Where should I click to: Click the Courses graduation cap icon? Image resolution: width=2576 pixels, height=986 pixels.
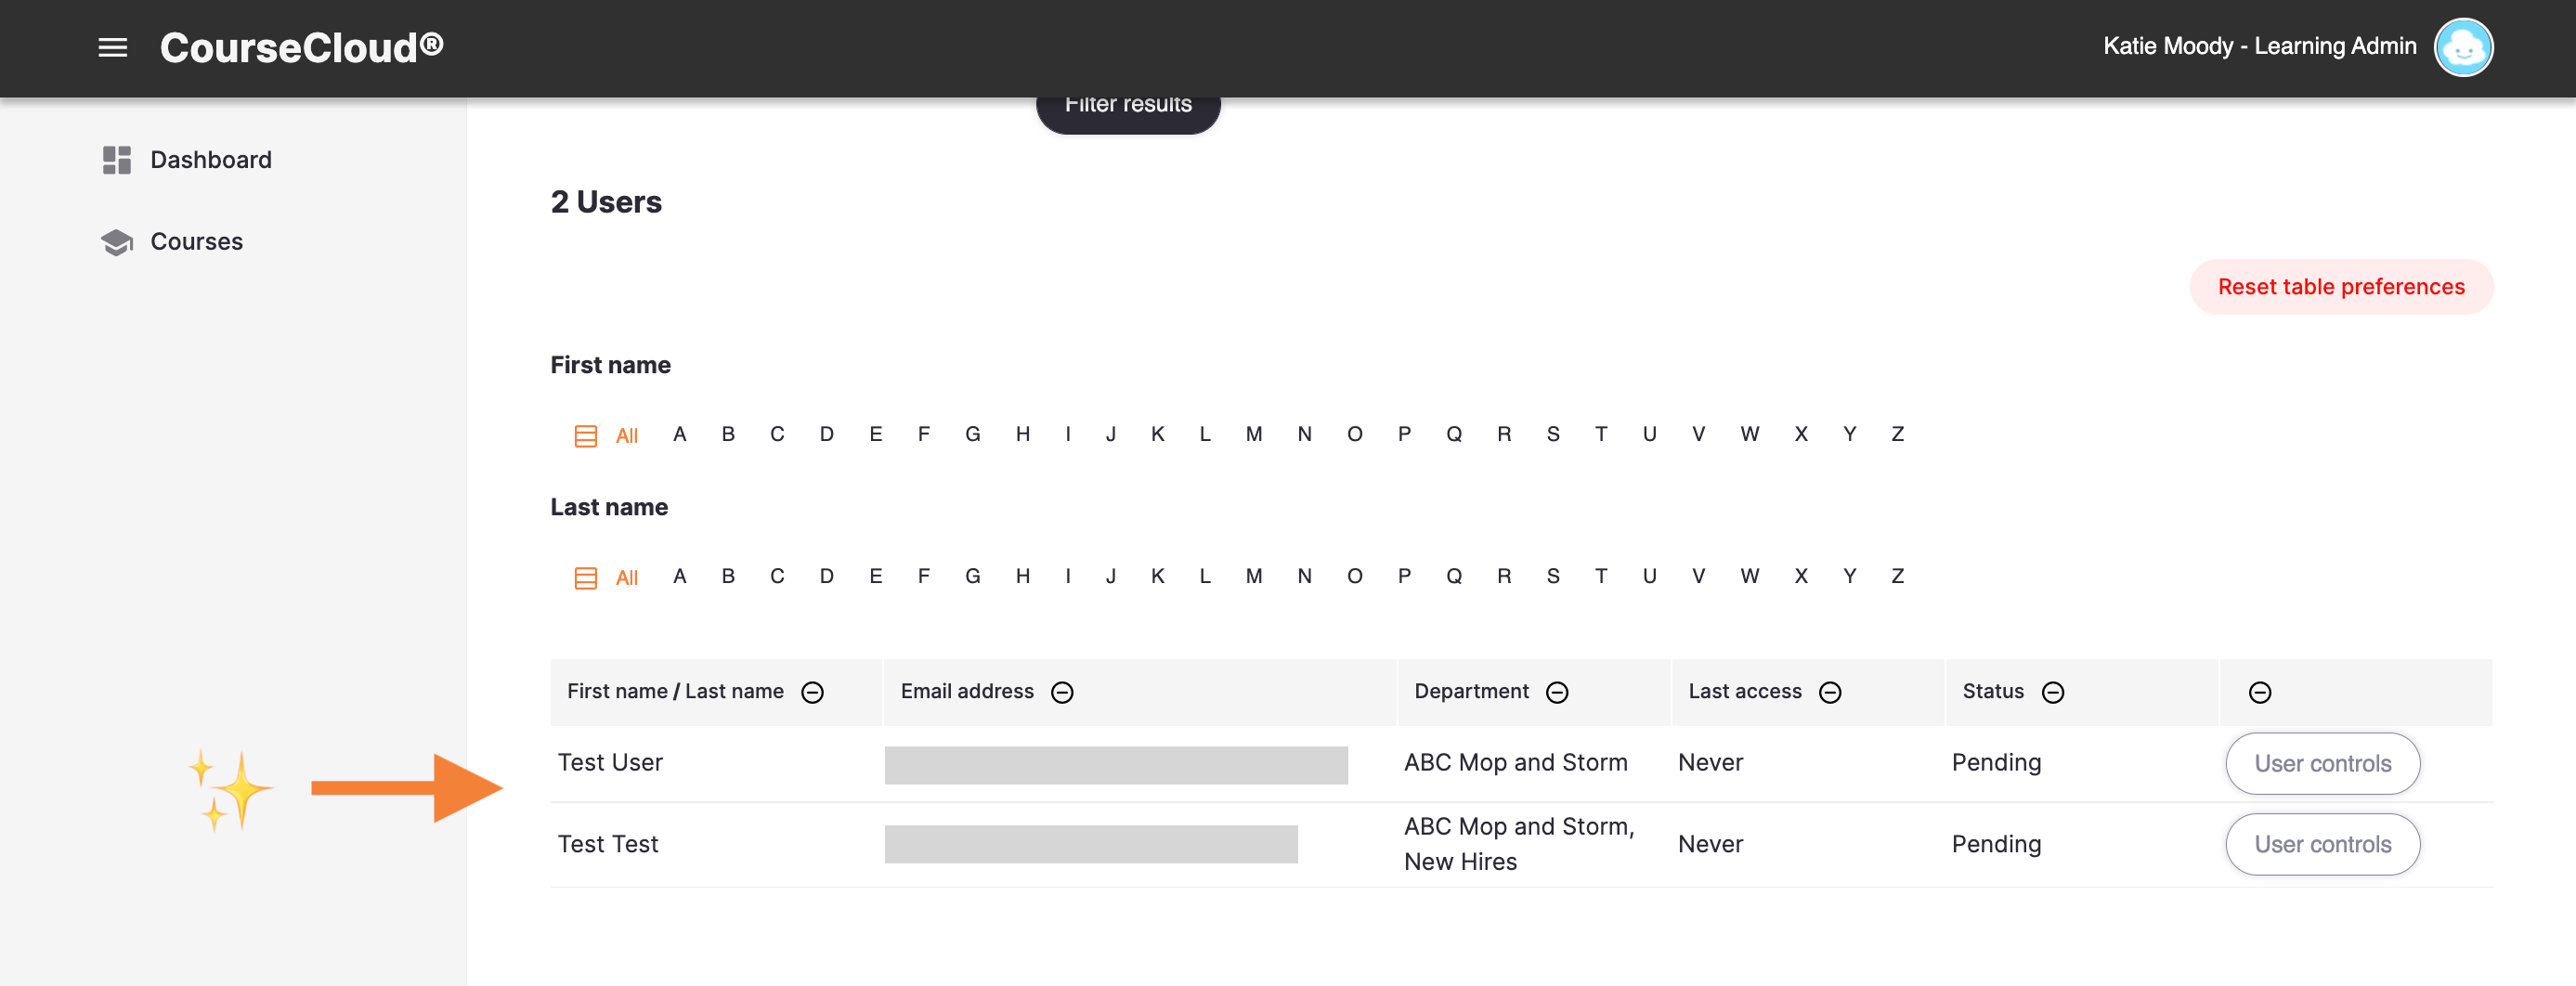point(117,242)
